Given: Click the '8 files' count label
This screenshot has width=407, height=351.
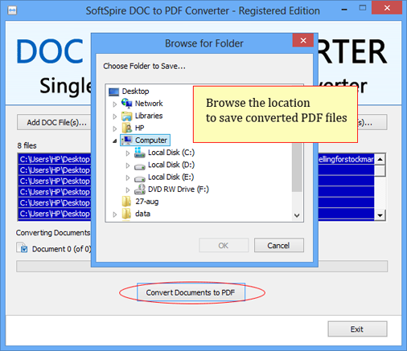Looking at the screenshot, I should [27, 145].
